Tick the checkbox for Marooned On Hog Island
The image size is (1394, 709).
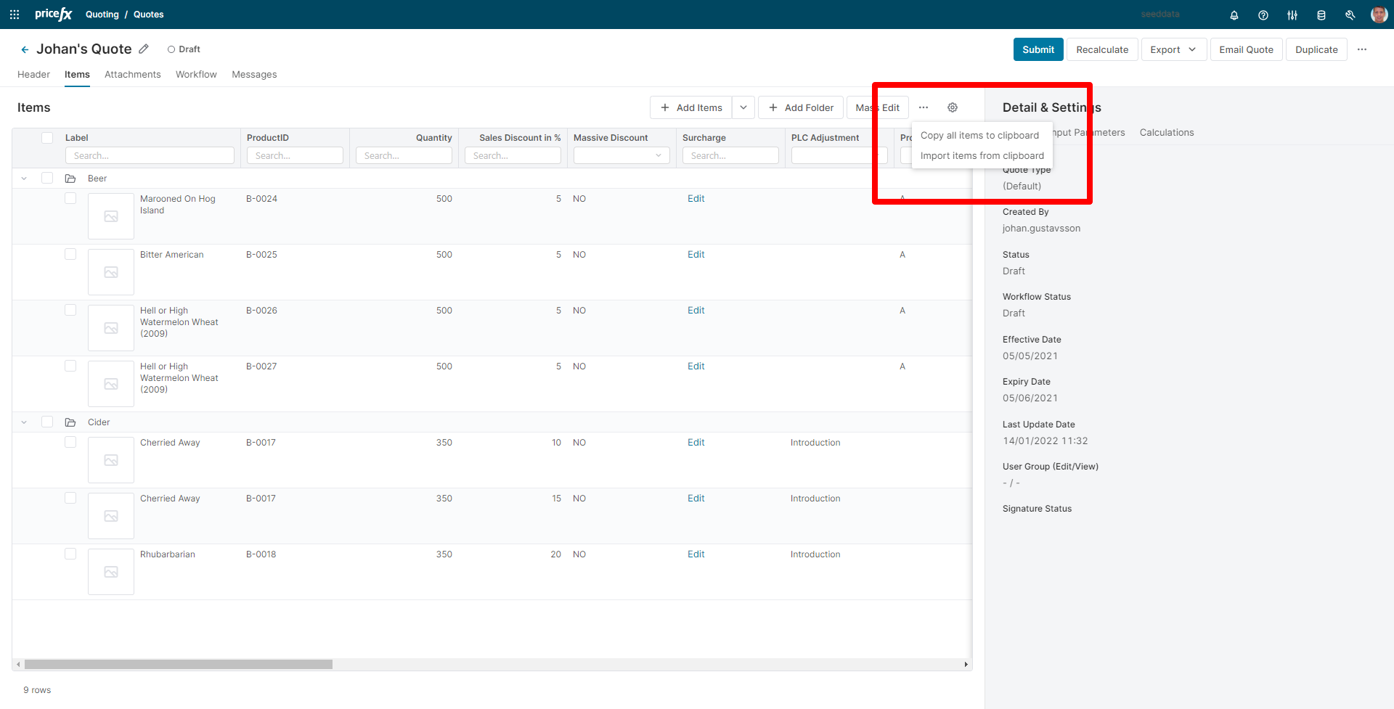coord(70,198)
